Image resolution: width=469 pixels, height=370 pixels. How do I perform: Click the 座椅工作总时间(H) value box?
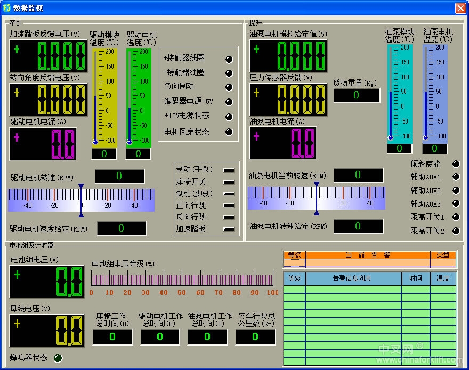pos(112,337)
